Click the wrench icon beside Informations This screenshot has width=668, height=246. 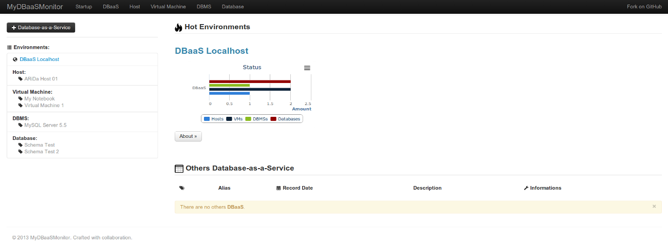pyautogui.click(x=526, y=188)
